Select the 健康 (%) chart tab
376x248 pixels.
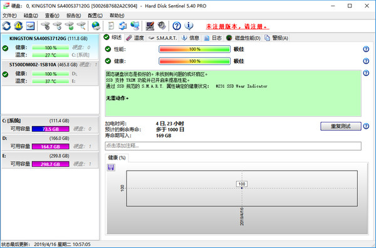[x=117, y=158]
